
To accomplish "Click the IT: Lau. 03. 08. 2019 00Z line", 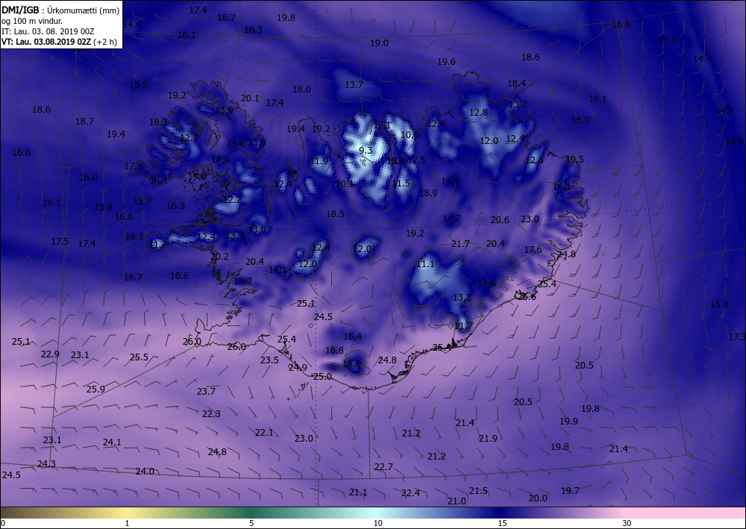I will coord(48,31).
